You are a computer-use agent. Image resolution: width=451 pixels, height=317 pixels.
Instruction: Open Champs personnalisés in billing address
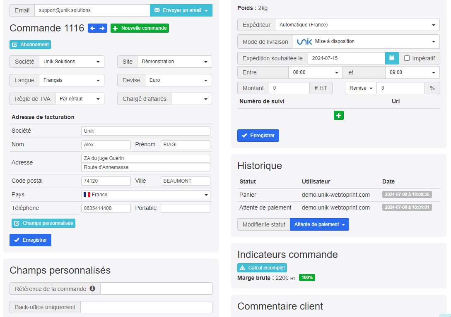click(x=43, y=223)
